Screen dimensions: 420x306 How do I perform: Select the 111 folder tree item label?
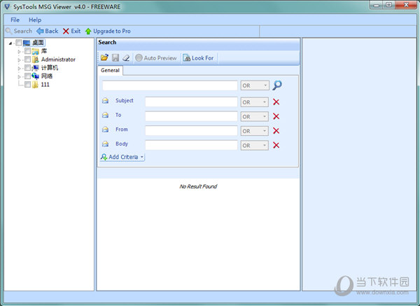45,85
